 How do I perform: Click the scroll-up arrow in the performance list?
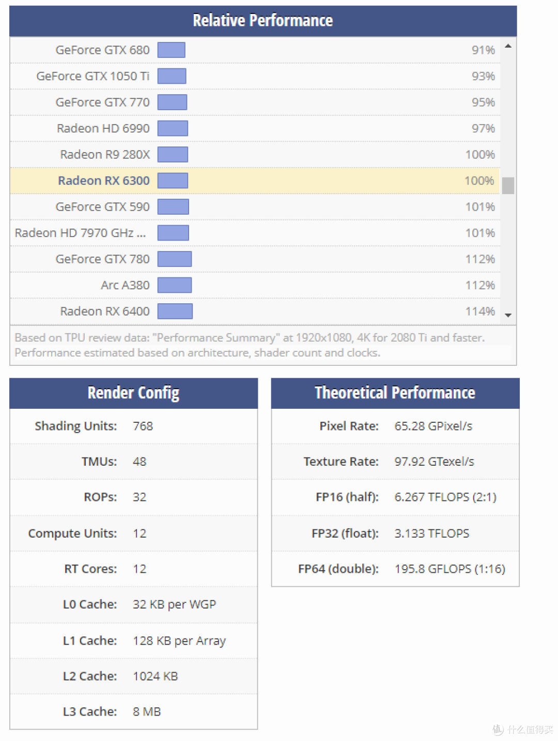[508, 46]
